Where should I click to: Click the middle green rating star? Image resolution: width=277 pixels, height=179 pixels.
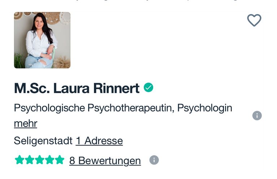coord(40,160)
